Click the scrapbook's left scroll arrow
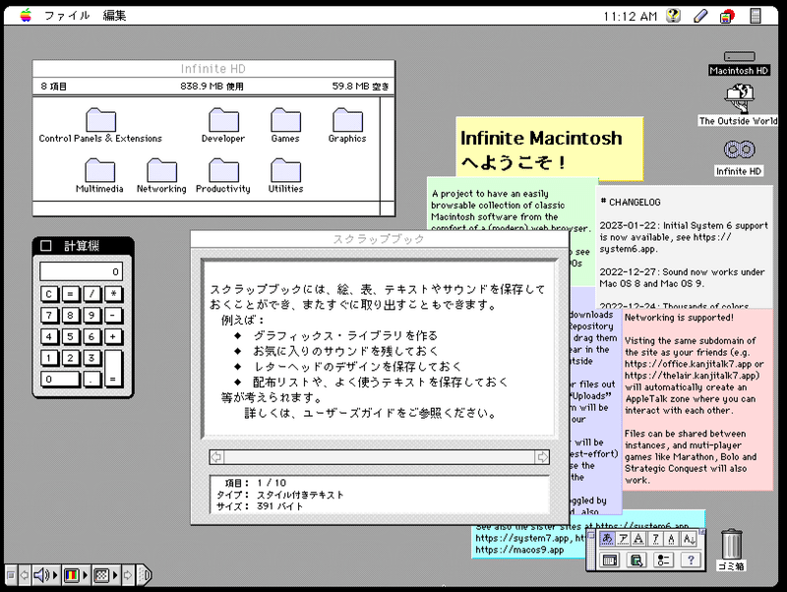 216,457
